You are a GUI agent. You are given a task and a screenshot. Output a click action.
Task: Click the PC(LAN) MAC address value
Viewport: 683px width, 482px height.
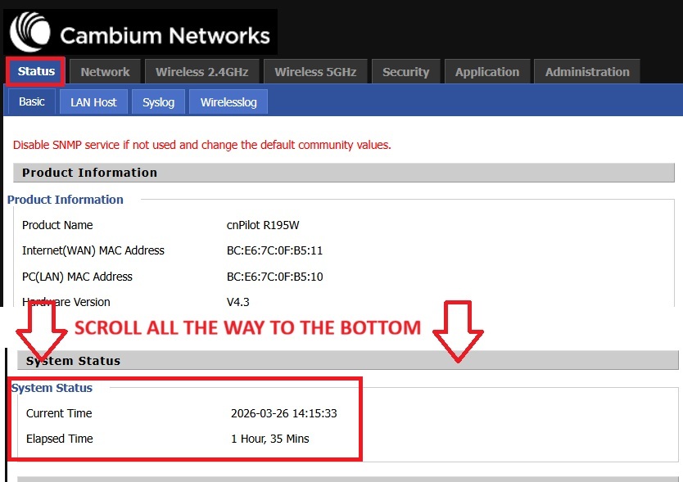(274, 277)
